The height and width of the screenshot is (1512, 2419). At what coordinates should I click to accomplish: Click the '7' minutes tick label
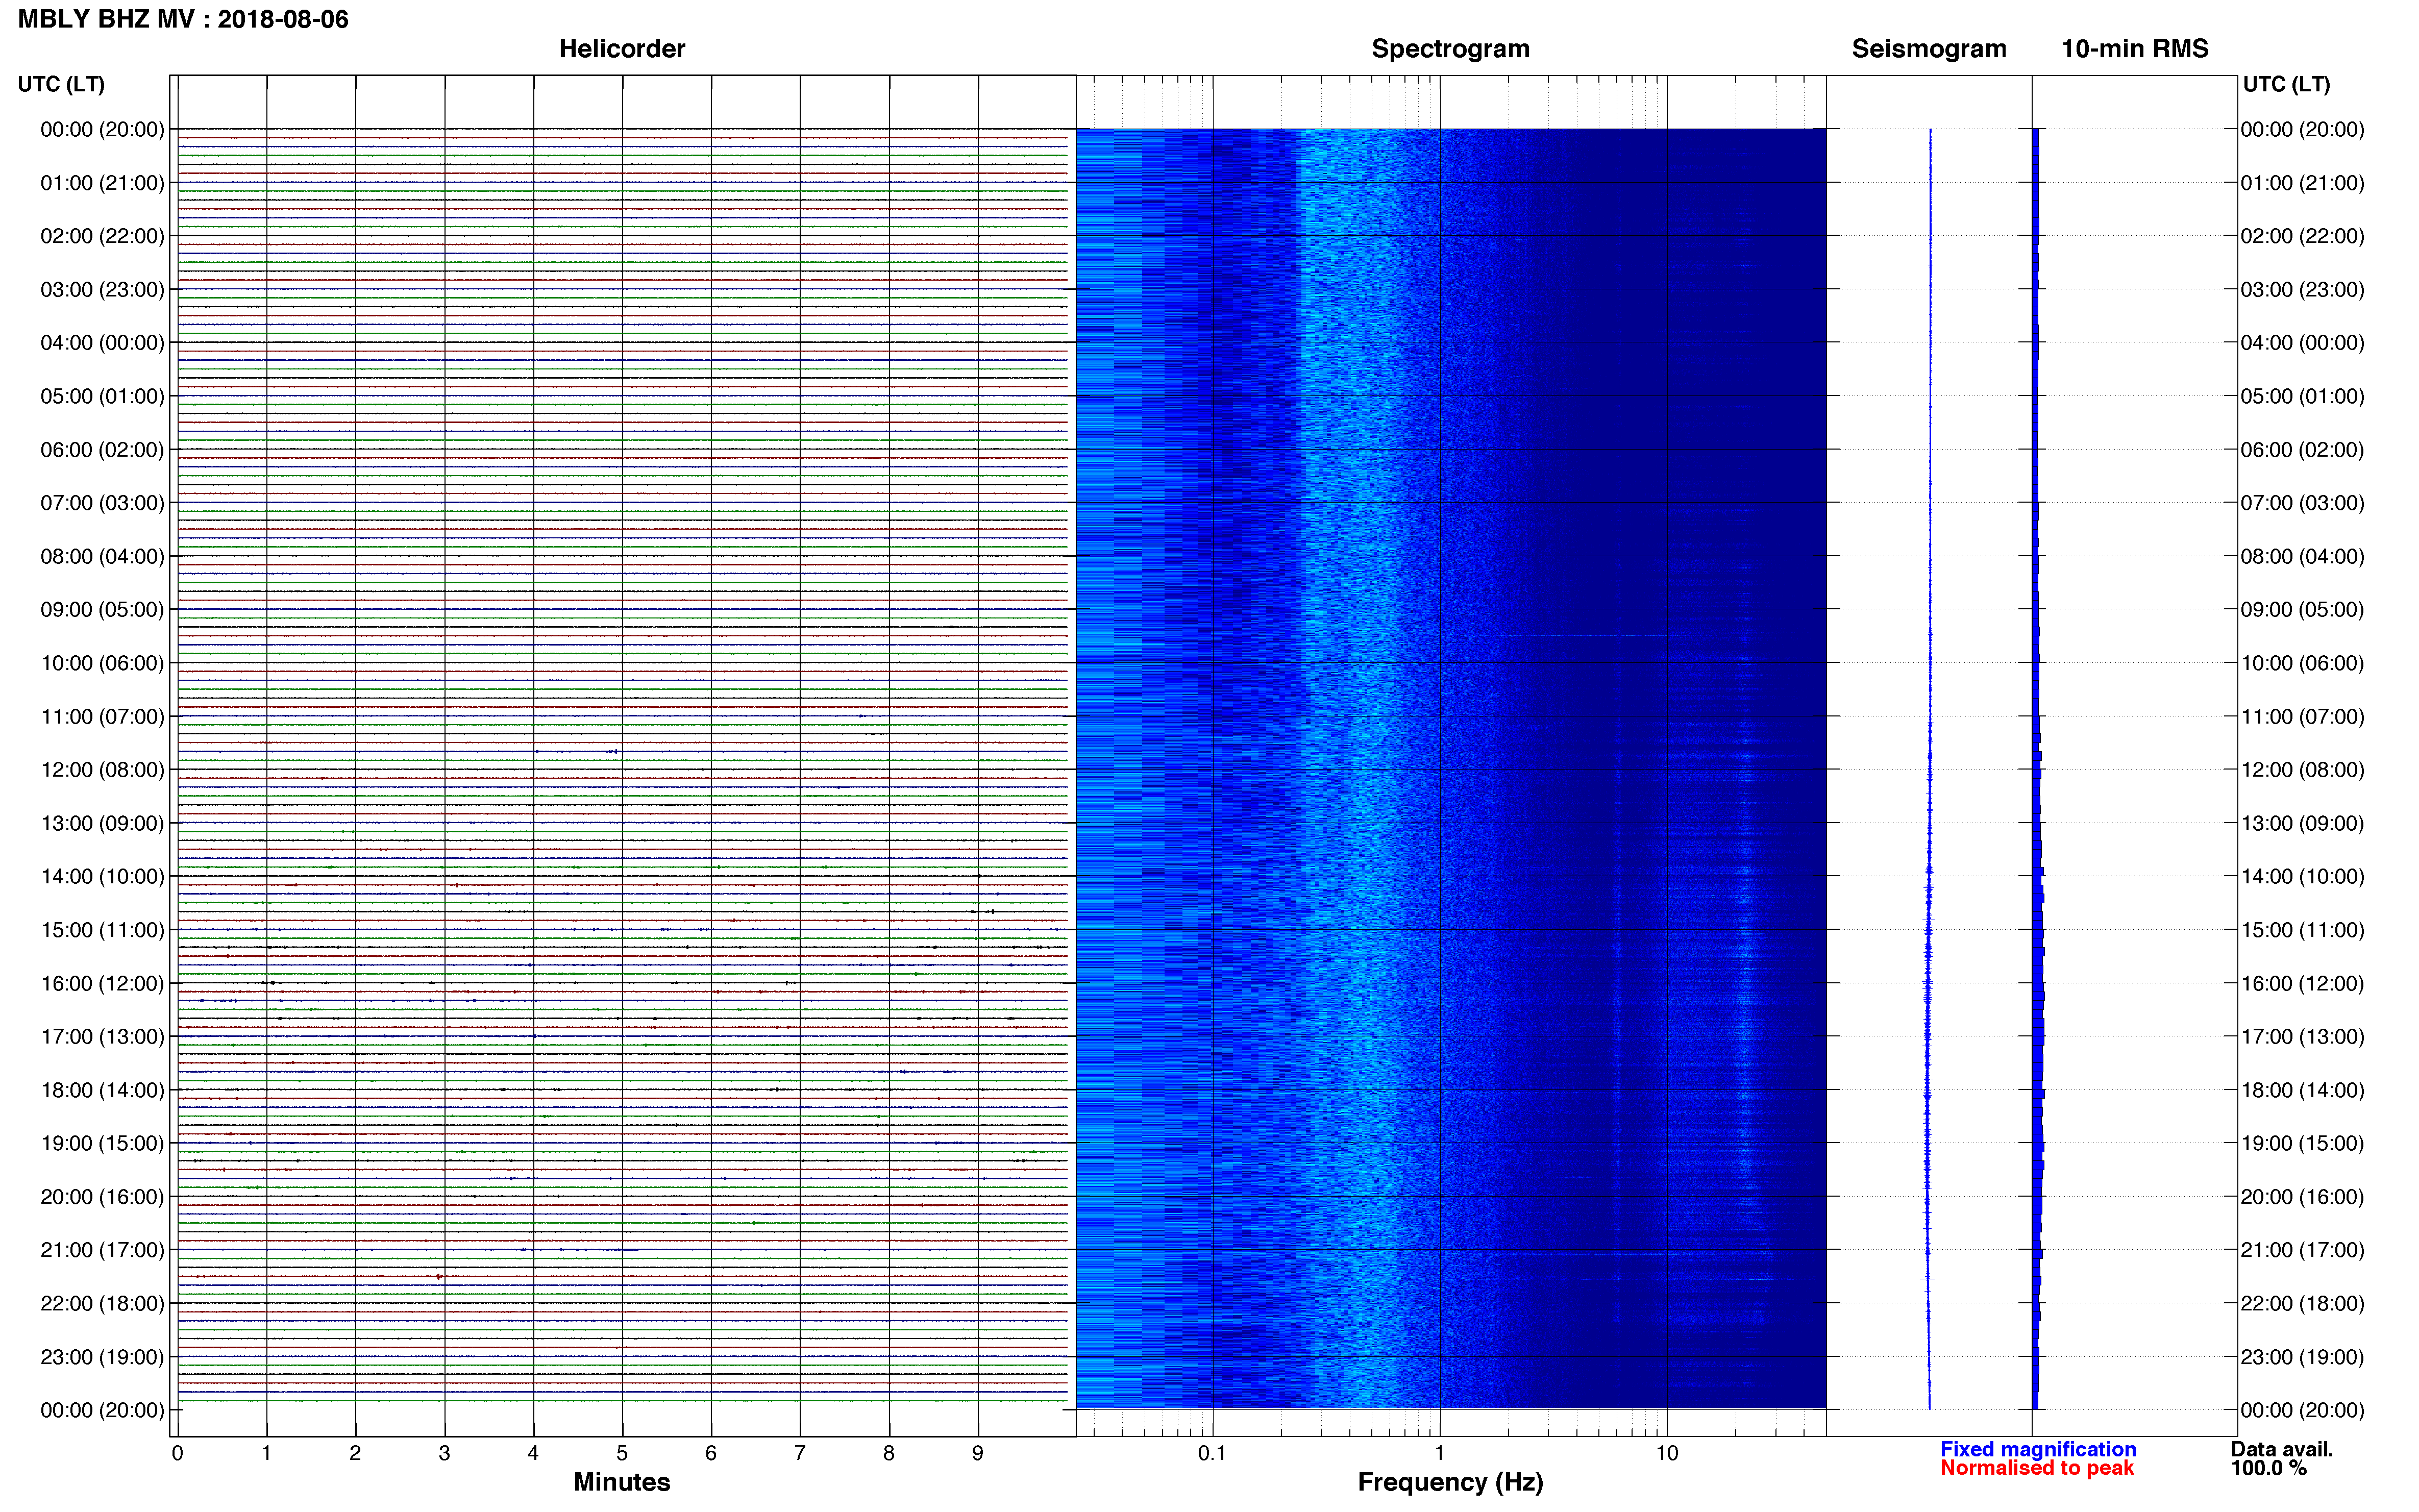coord(800,1453)
